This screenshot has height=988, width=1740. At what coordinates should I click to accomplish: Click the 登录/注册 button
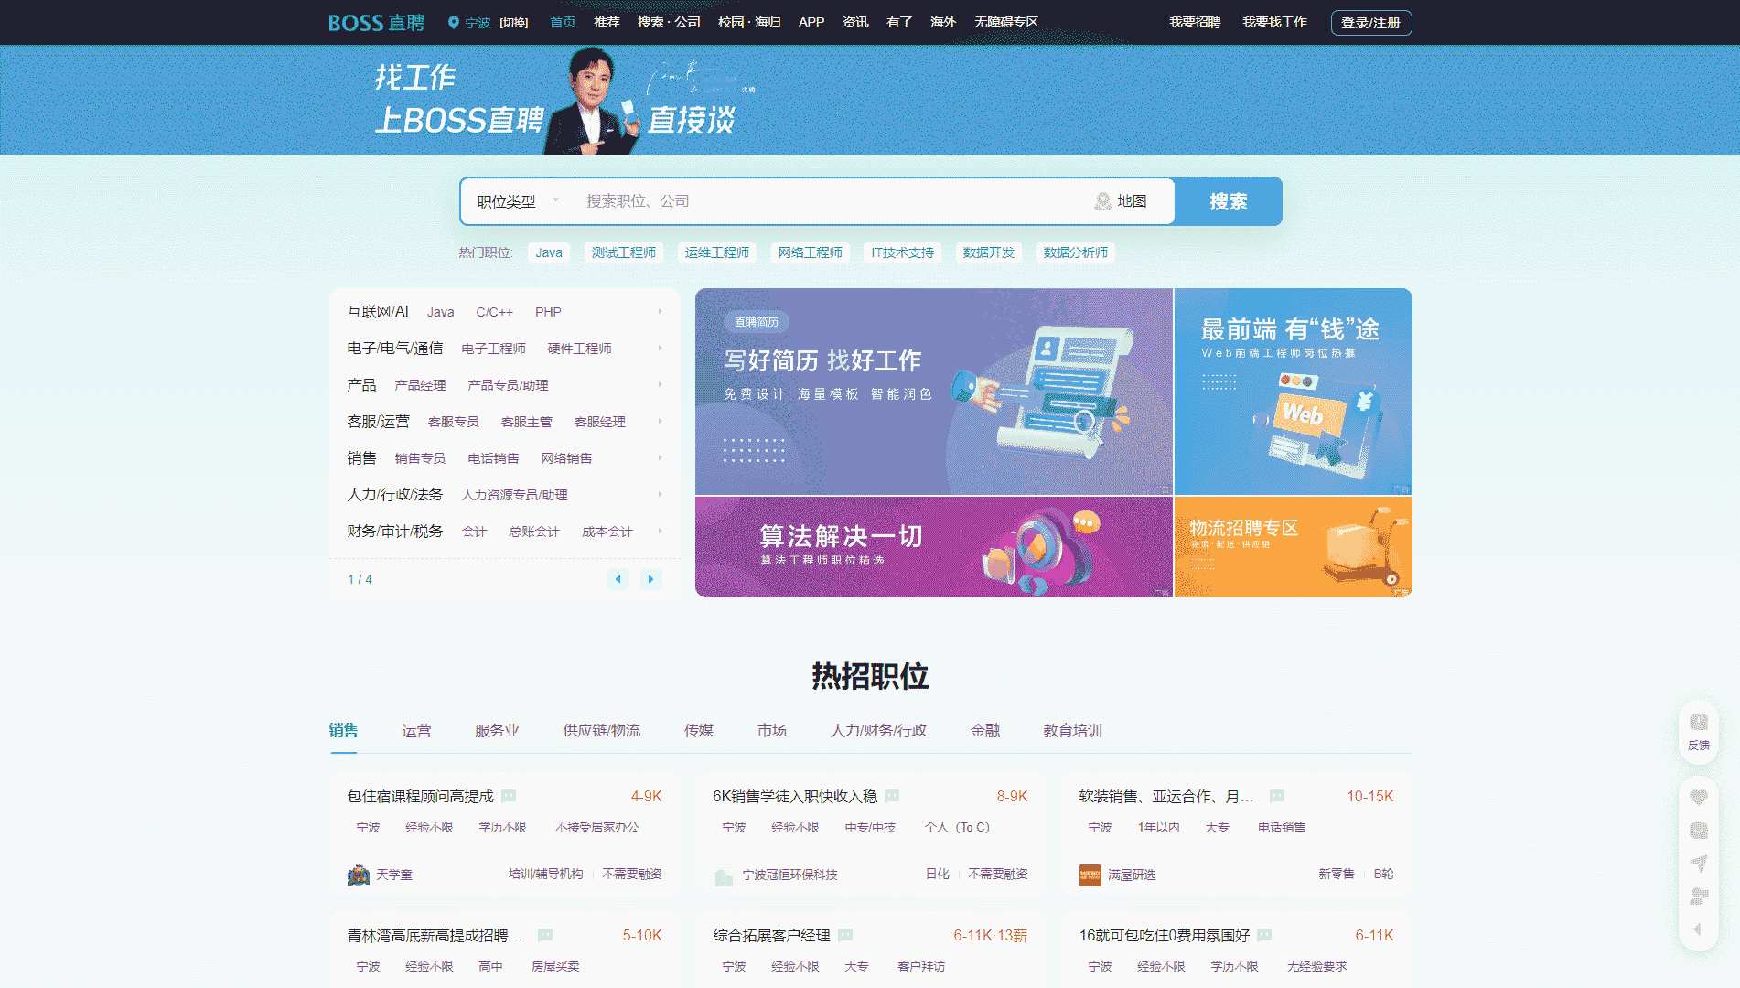tap(1370, 23)
